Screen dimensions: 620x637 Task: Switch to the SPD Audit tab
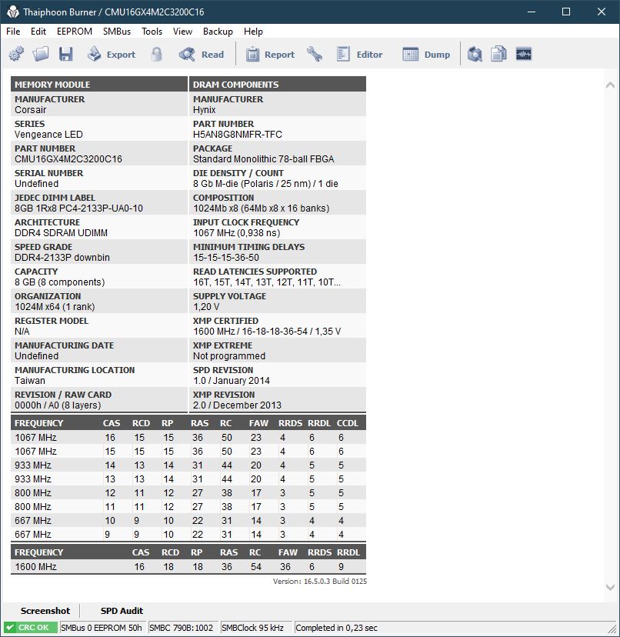tap(122, 611)
